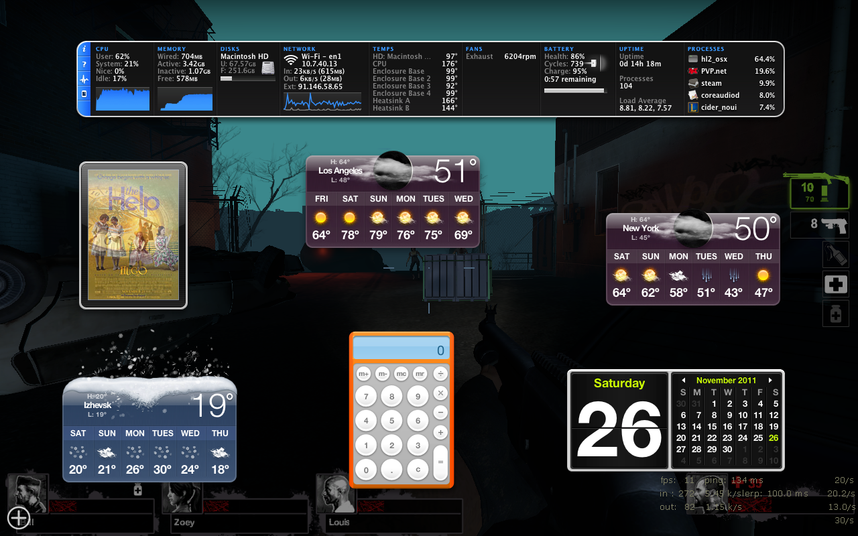Click Los Angeles Friday sunny icon
Image resolution: width=858 pixels, height=536 pixels.
point(321,218)
